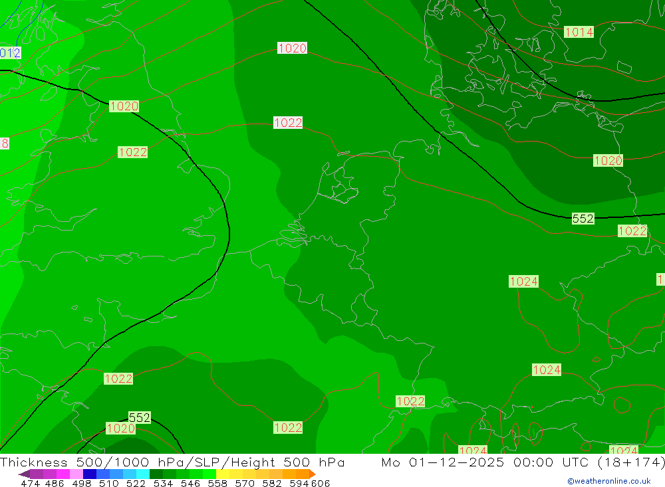Select the 552 height label above 1022

(x=583, y=219)
